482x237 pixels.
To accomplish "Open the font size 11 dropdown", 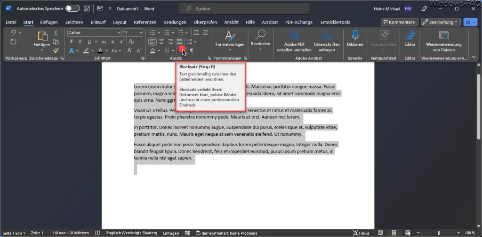I will click(x=141, y=33).
